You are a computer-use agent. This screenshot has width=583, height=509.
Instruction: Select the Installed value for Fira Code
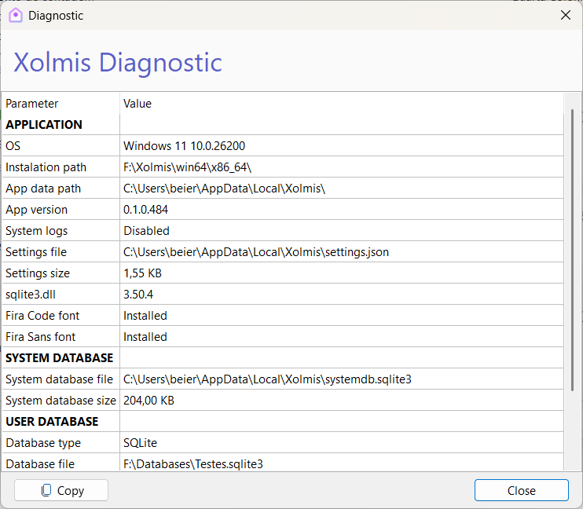pyautogui.click(x=342, y=315)
